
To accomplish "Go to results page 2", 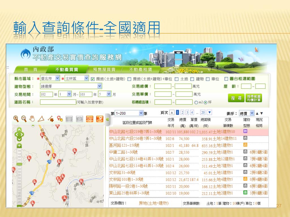I will click(182, 112).
